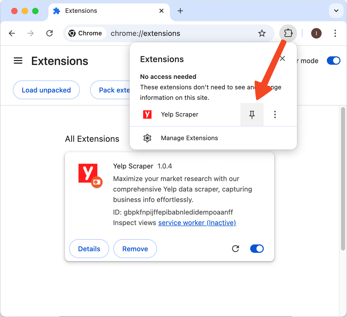
Task: Open the Yelp Scraper three-dot menu in popup
Action: point(275,114)
